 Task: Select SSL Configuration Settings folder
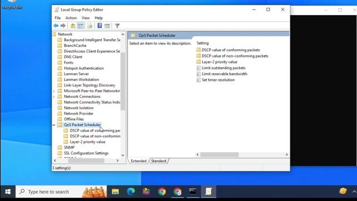[x=86, y=153]
